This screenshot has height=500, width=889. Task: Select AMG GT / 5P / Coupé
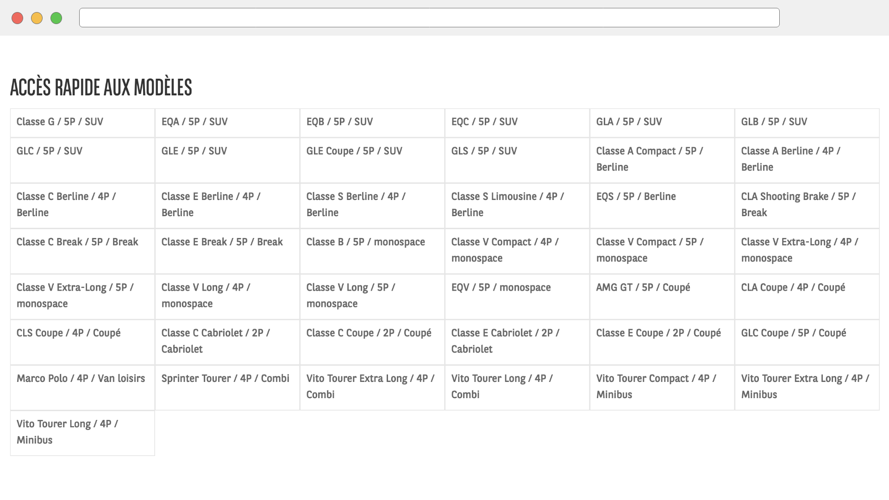point(643,287)
